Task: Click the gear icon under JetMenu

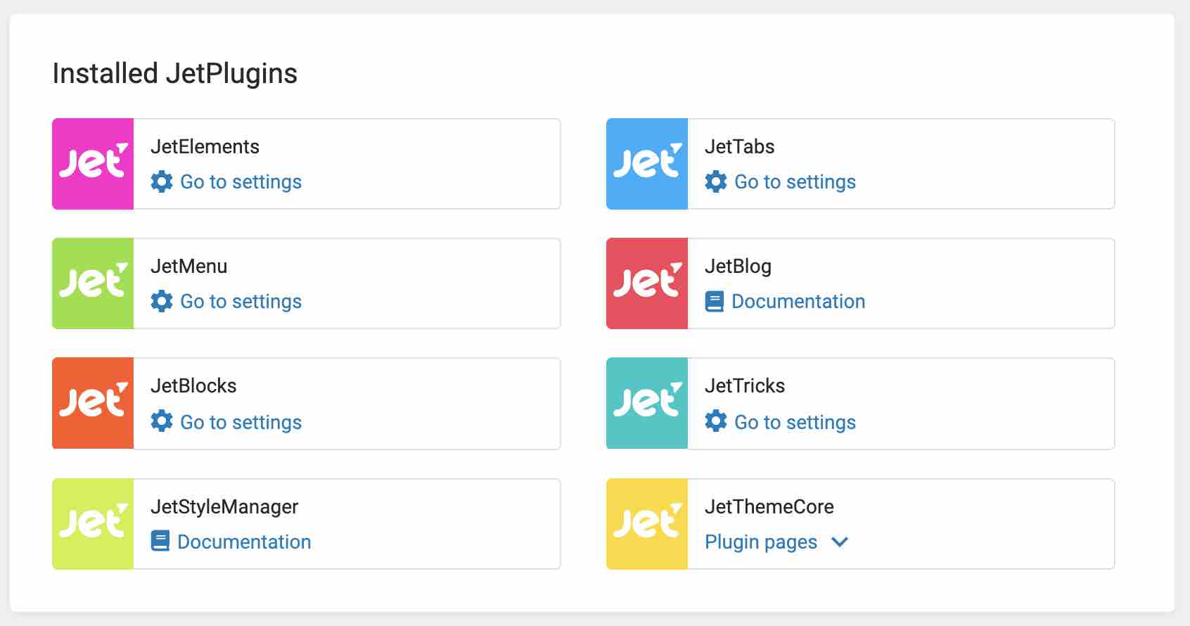Action: 162,301
